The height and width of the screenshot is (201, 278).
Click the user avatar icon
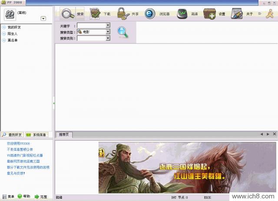pyautogui.click(x=10, y=14)
